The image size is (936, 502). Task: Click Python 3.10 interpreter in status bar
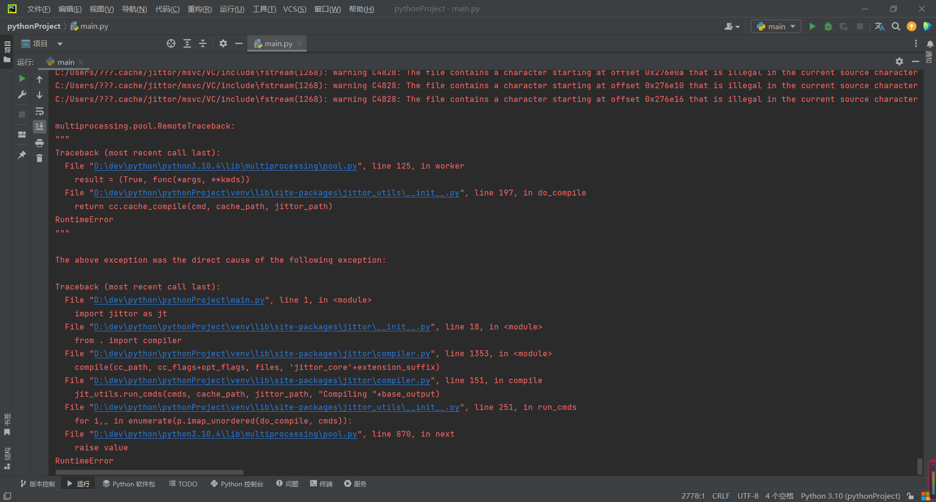point(850,496)
